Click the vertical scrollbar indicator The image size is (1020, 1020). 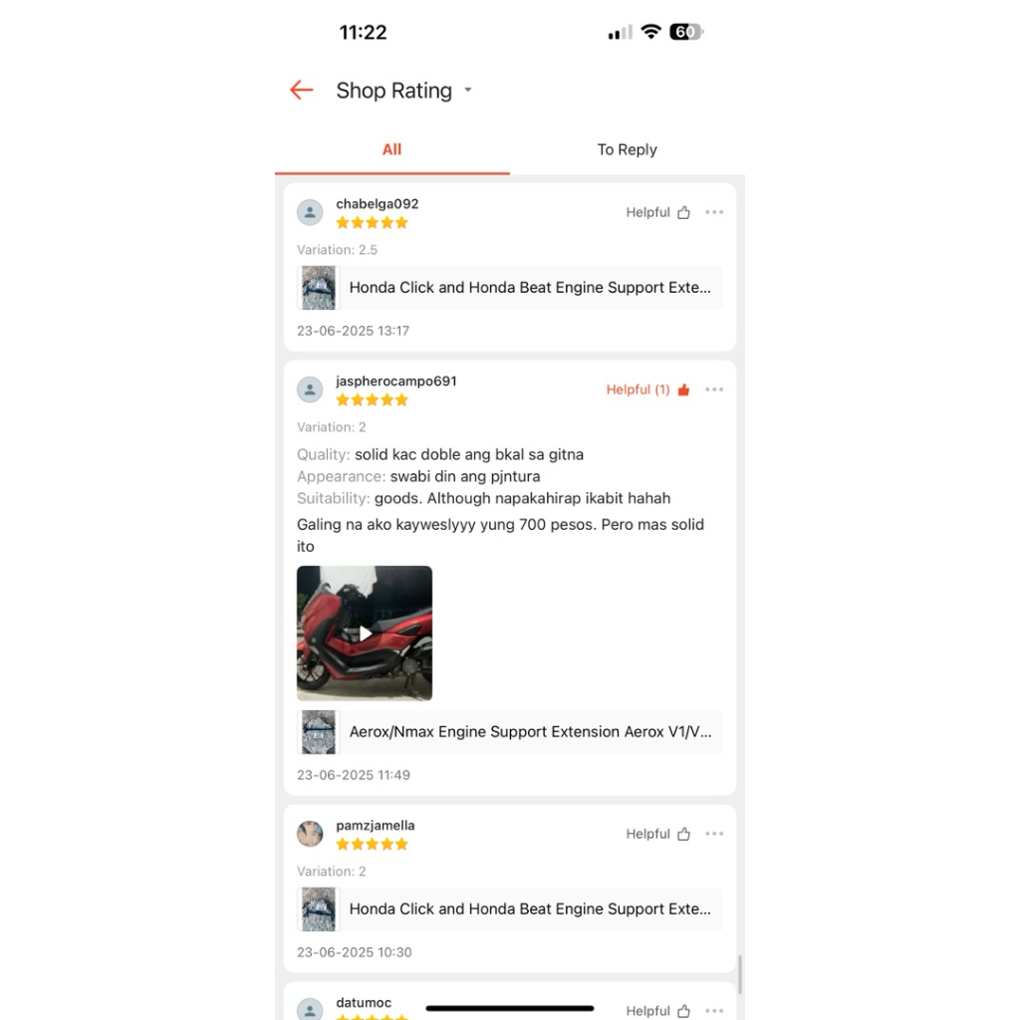click(740, 974)
